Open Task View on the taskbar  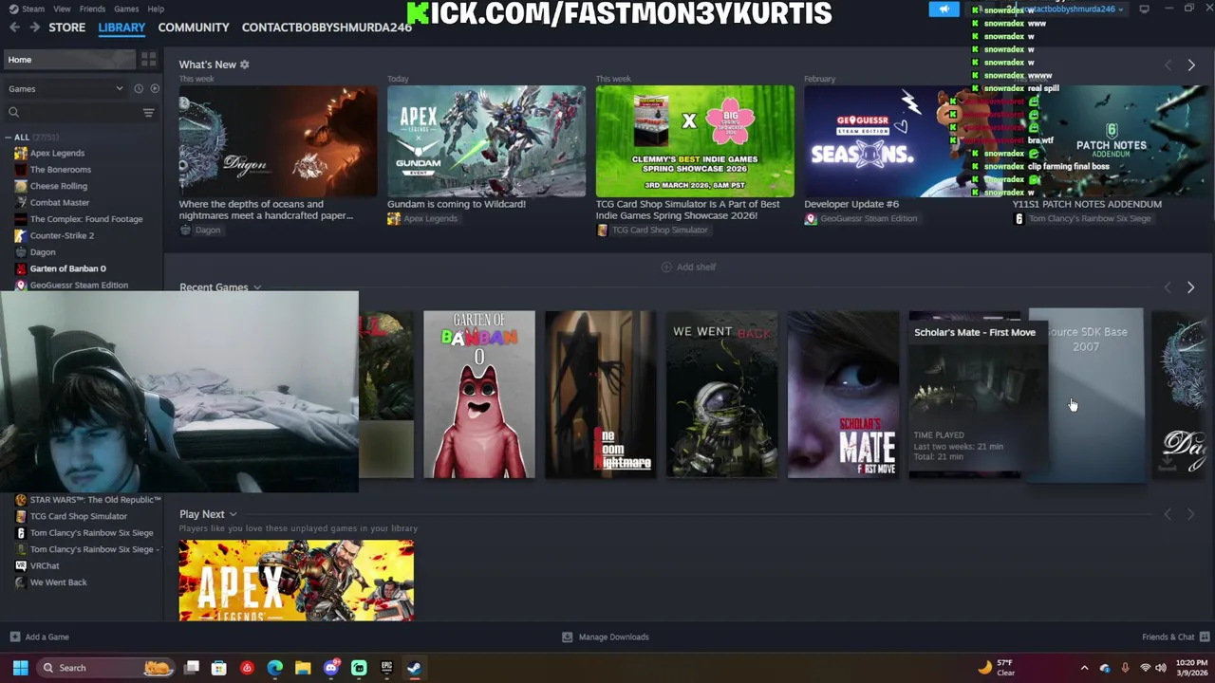tap(192, 668)
